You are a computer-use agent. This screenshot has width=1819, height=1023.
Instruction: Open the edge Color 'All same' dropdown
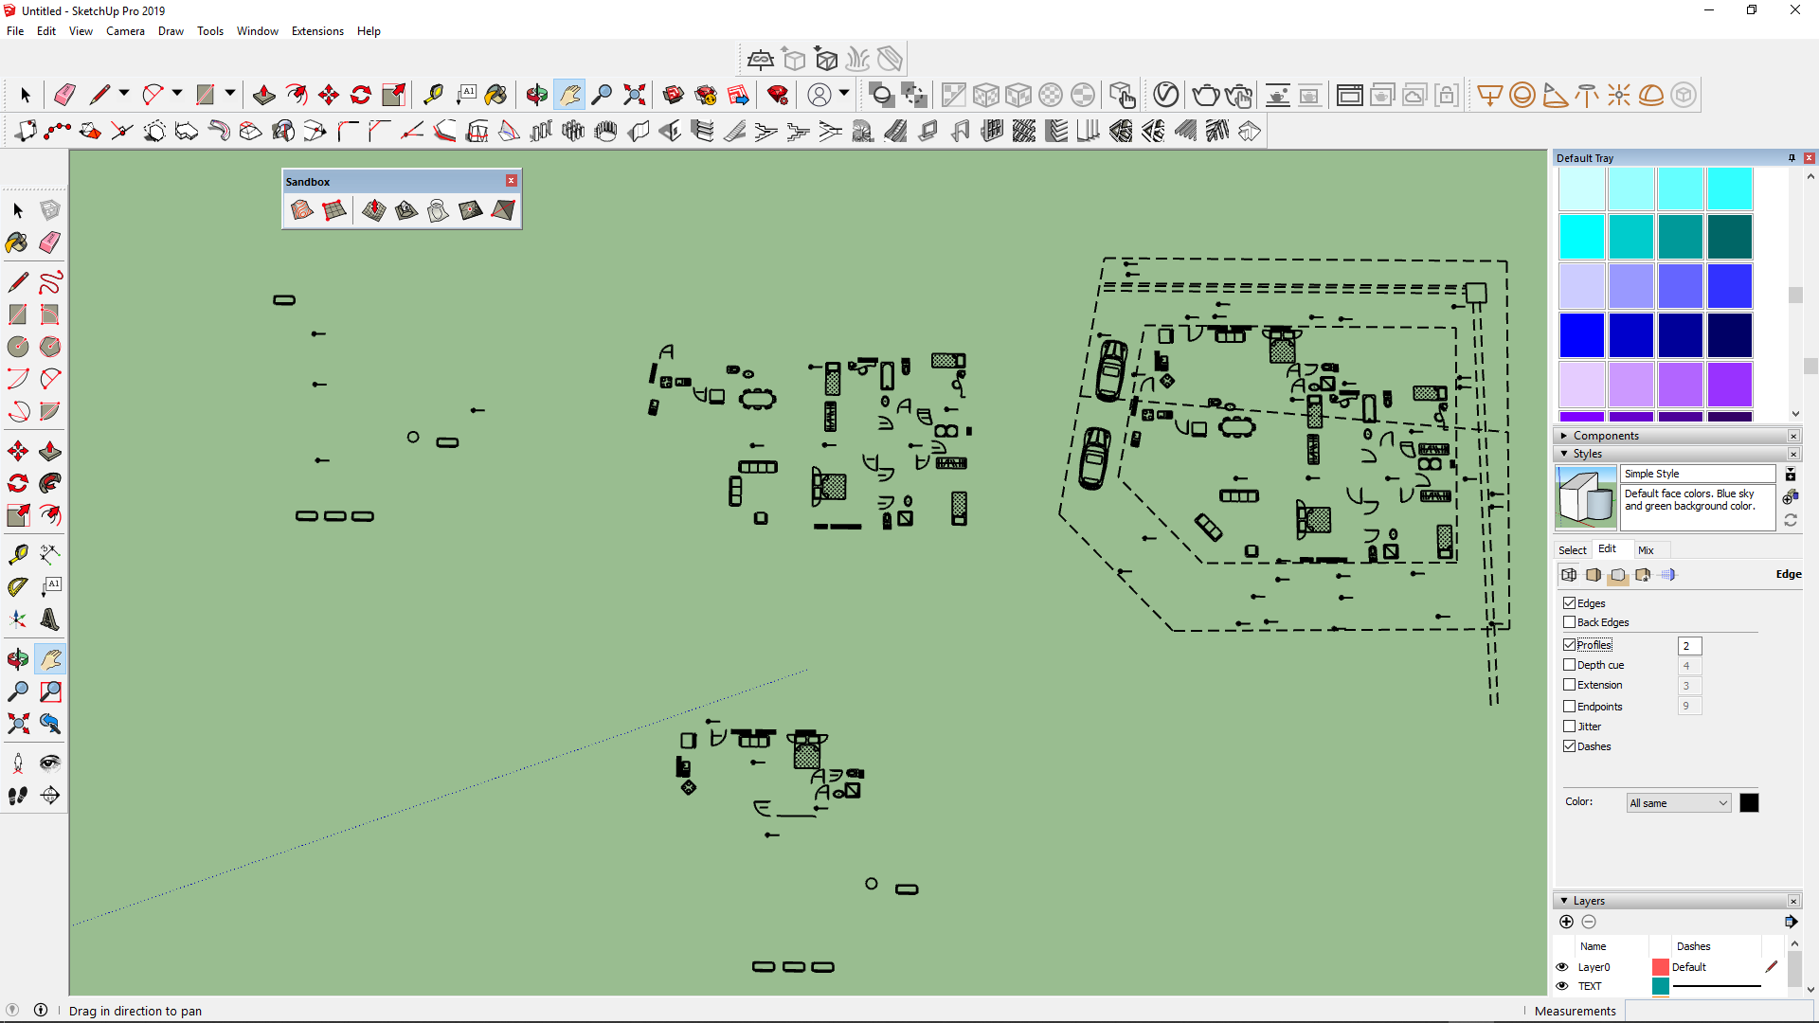point(1679,803)
